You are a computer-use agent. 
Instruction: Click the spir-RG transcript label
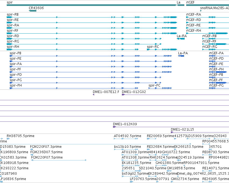click(x=13, y=41)
